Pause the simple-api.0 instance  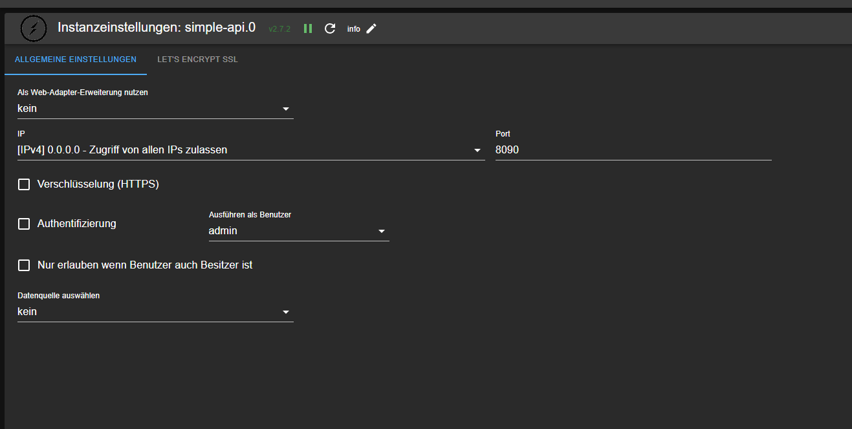point(308,28)
